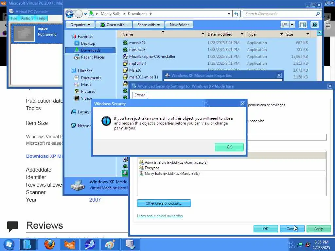Open the Download XP Mode link on the webpage

[44, 156]
